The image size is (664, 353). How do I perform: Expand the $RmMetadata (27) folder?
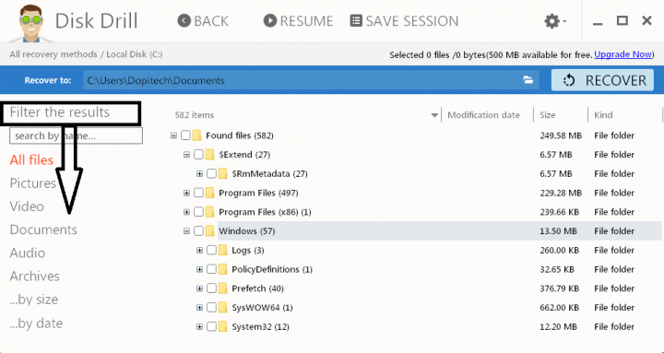[x=199, y=173]
